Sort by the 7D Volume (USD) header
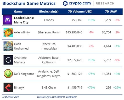This screenshot has height=100, width=124. coord(80,11)
